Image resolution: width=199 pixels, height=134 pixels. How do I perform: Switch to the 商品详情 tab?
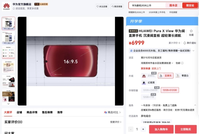(32, 112)
